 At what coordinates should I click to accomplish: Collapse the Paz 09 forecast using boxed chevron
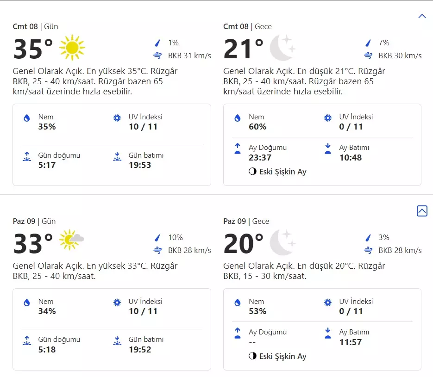[x=421, y=211]
